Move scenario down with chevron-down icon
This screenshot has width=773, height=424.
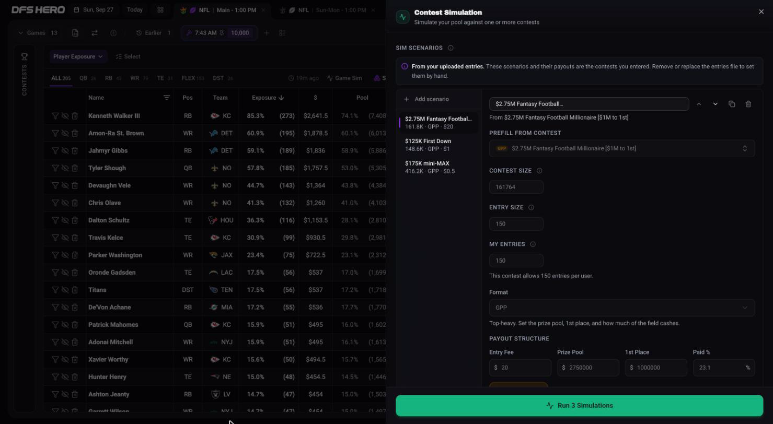(716, 104)
